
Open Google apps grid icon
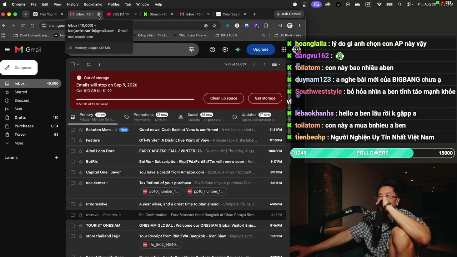283,50
